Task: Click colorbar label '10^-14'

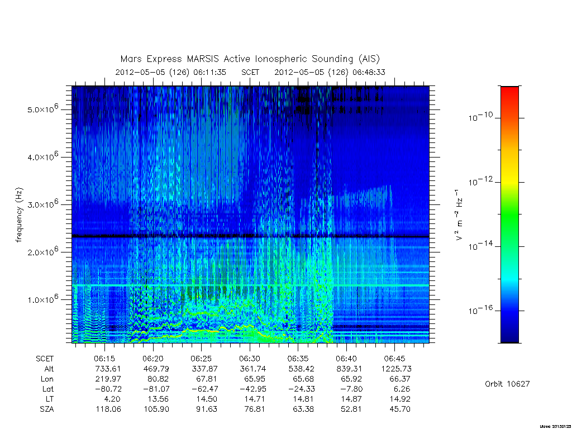Action: click(x=480, y=246)
